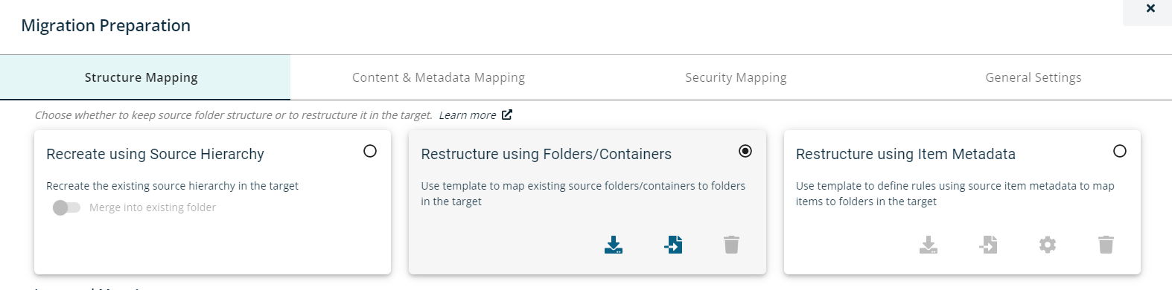Open external link icon beside Learn more

pyautogui.click(x=507, y=115)
